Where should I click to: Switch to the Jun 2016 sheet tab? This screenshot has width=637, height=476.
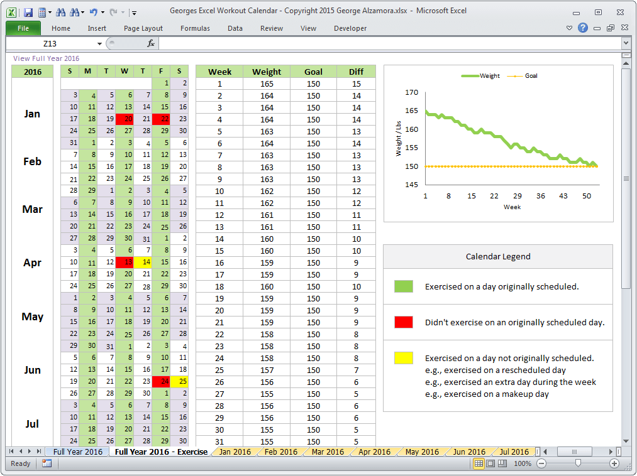(469, 452)
